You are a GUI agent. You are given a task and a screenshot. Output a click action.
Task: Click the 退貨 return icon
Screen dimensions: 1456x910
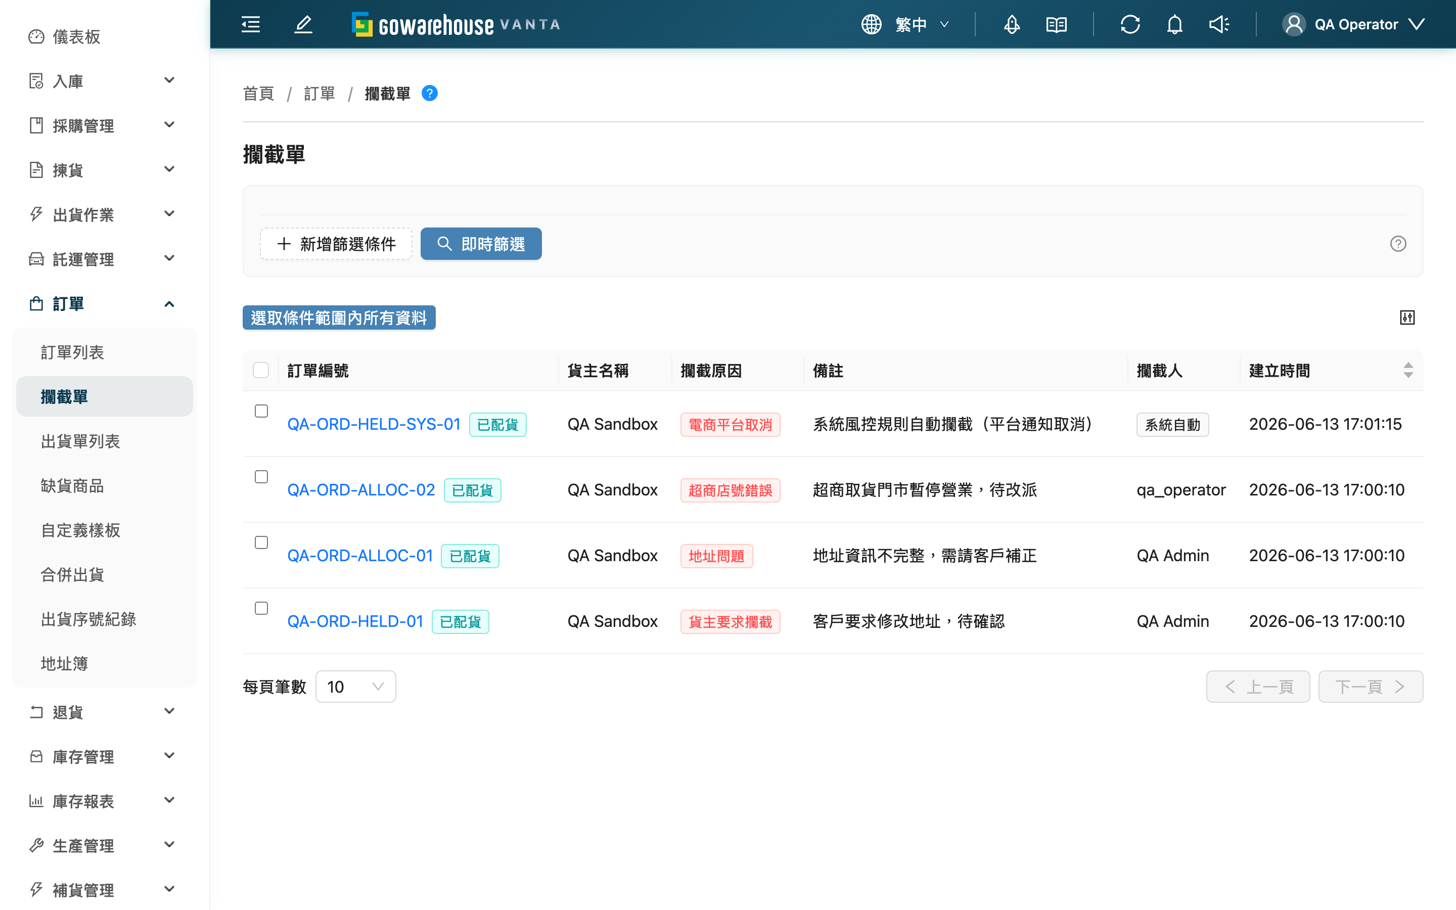pos(37,712)
